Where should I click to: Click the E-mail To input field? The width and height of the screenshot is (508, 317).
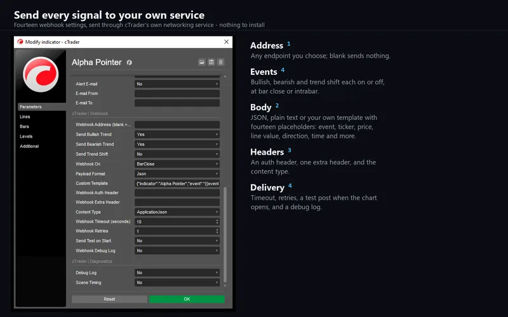[177, 103]
